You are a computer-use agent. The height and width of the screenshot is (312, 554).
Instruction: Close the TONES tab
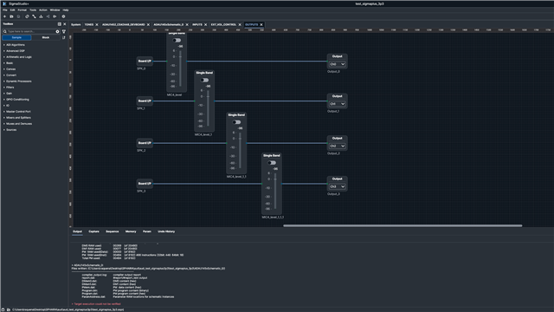tap(97, 25)
